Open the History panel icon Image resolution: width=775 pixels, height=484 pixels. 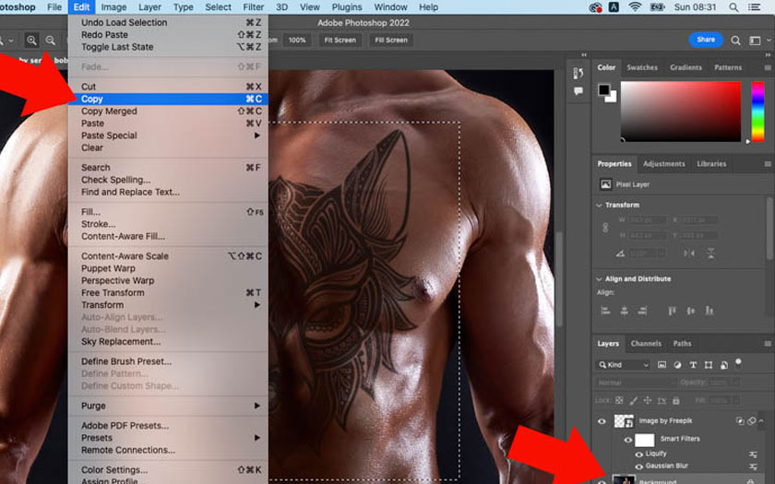pyautogui.click(x=578, y=74)
